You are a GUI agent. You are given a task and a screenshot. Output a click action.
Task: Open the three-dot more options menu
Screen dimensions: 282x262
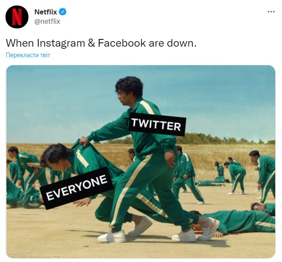[x=271, y=12]
